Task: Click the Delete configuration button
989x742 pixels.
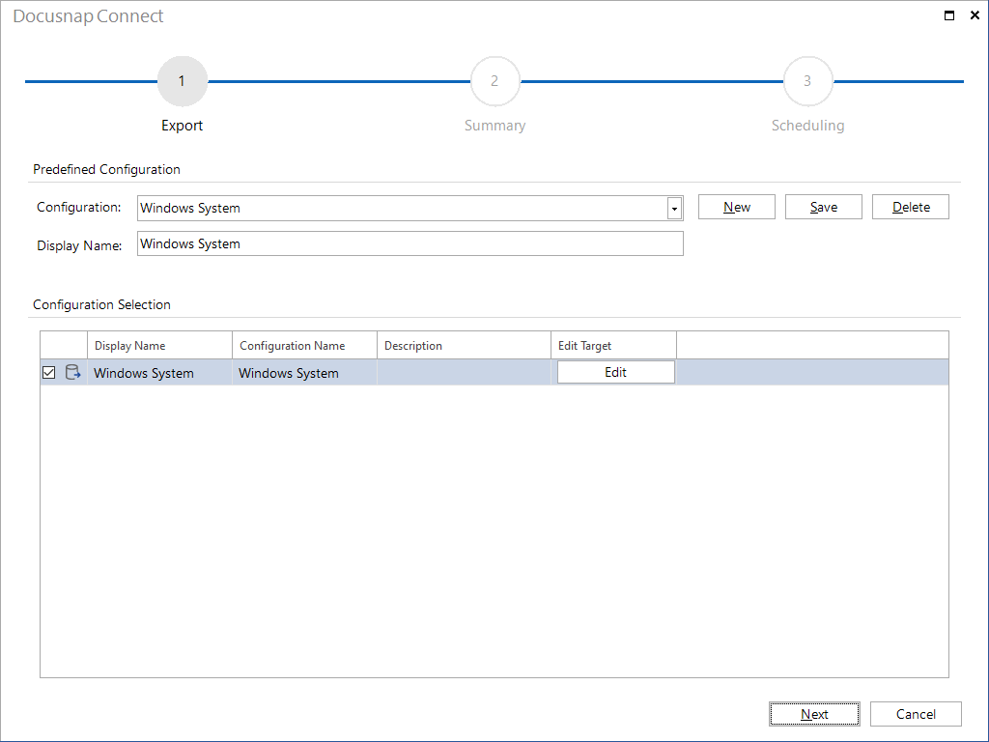Action: tap(910, 207)
